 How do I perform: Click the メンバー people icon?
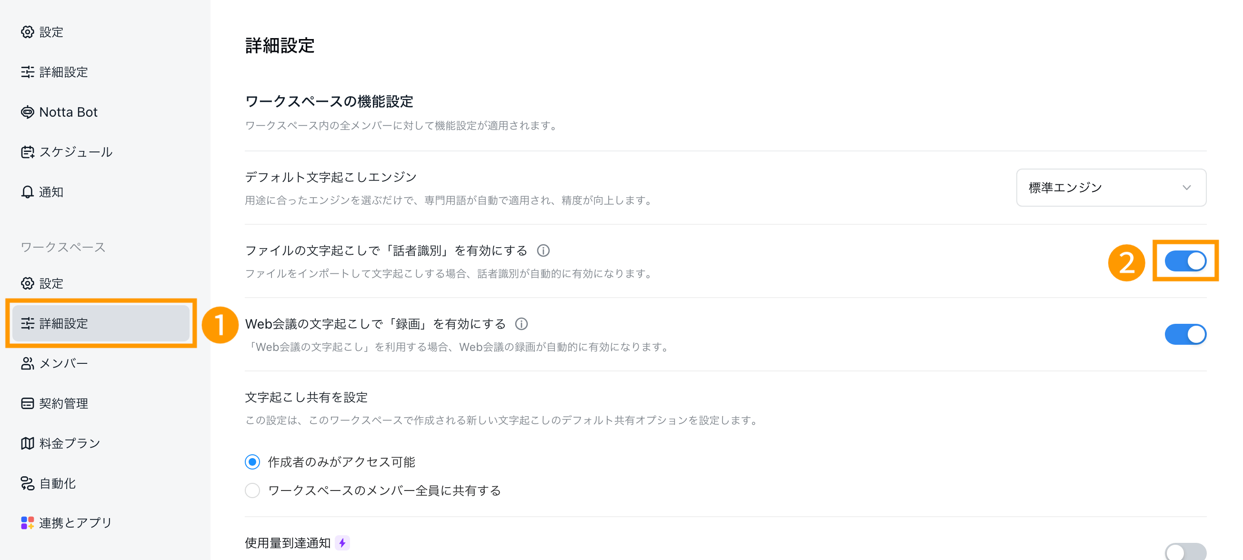click(x=28, y=363)
